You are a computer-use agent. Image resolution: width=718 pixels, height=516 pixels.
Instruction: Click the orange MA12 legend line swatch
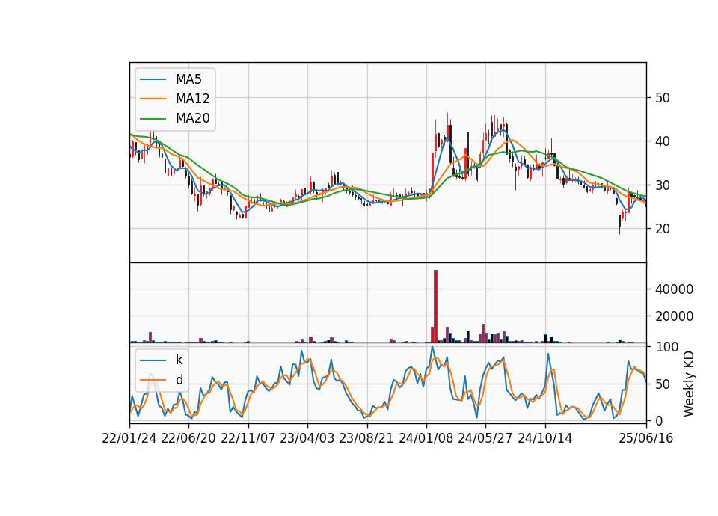(x=153, y=99)
